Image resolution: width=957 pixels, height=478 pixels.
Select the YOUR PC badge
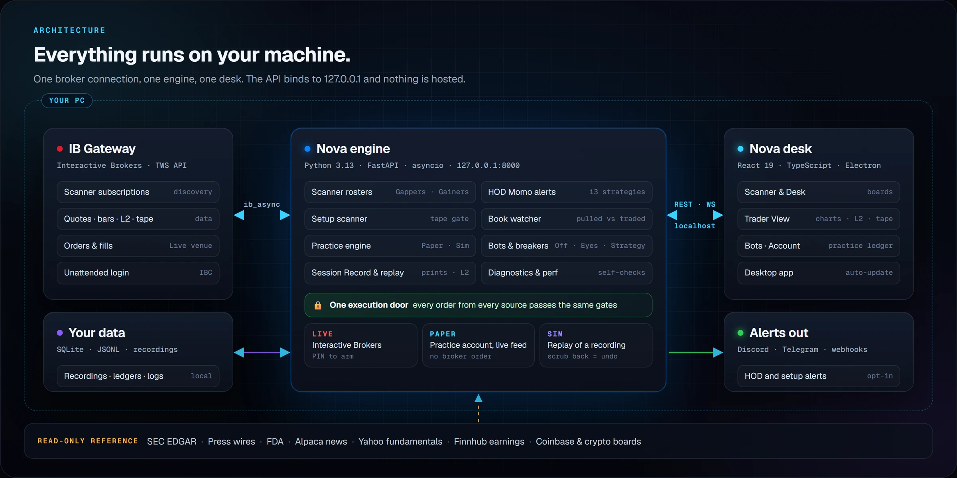pos(67,100)
